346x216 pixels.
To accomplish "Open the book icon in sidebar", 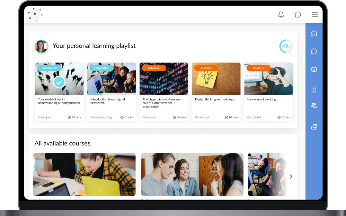I will (314, 89).
